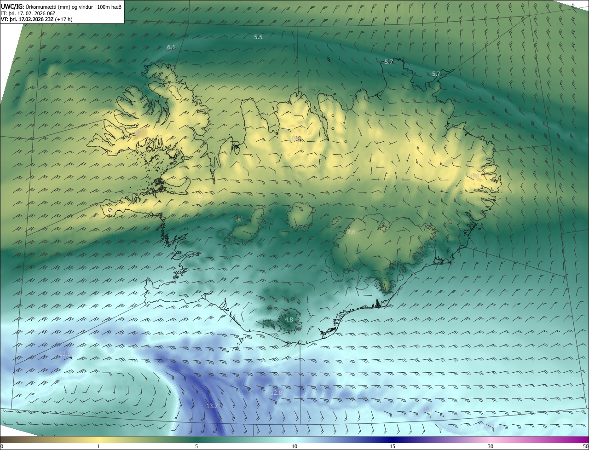
Task: Click the color scale label 5
Action: point(196,446)
